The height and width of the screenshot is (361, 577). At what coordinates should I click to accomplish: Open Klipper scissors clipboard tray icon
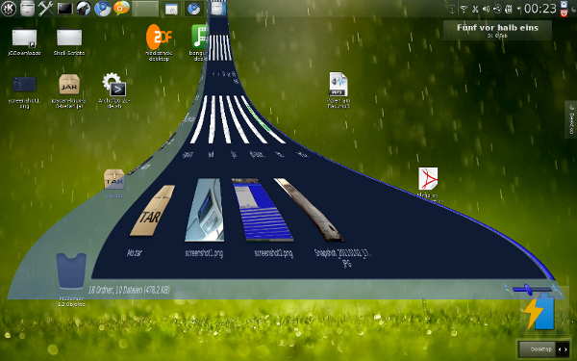tap(475, 9)
